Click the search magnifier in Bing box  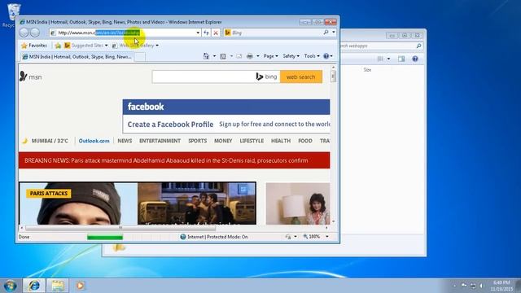point(326,33)
